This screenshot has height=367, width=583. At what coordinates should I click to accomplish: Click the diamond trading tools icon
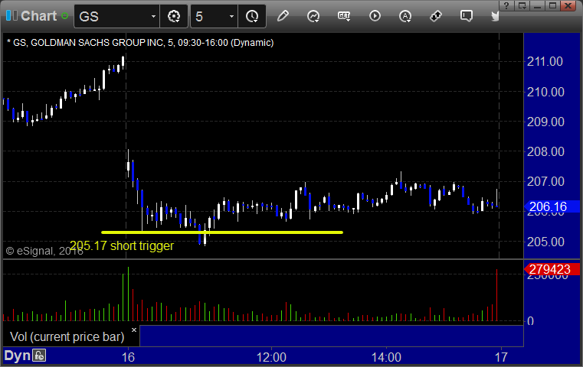tap(436, 16)
